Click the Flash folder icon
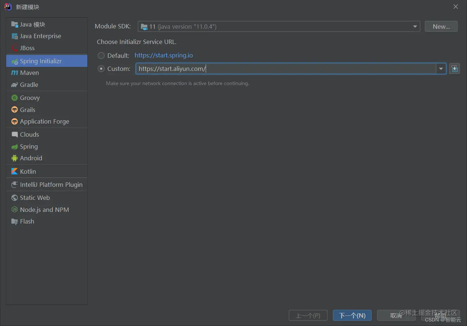467x326 pixels. click(15, 221)
